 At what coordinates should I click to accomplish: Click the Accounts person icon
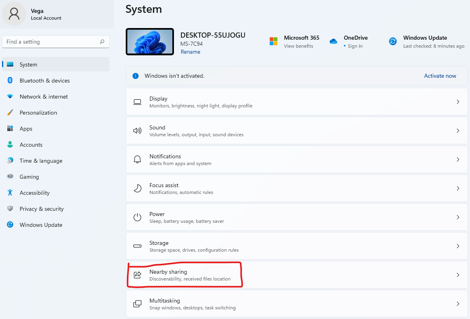pos(10,144)
